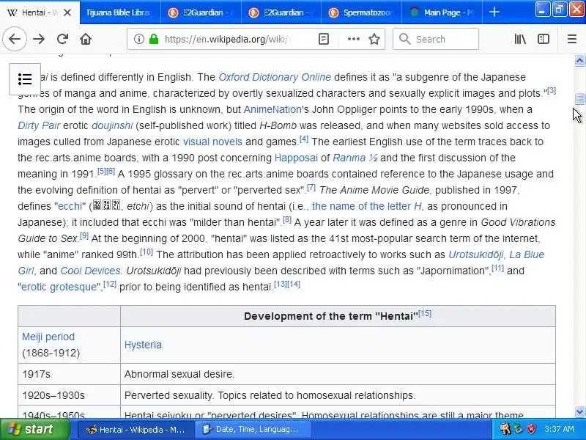
Task: Open the Urotsukidōji link
Action: pos(475,254)
